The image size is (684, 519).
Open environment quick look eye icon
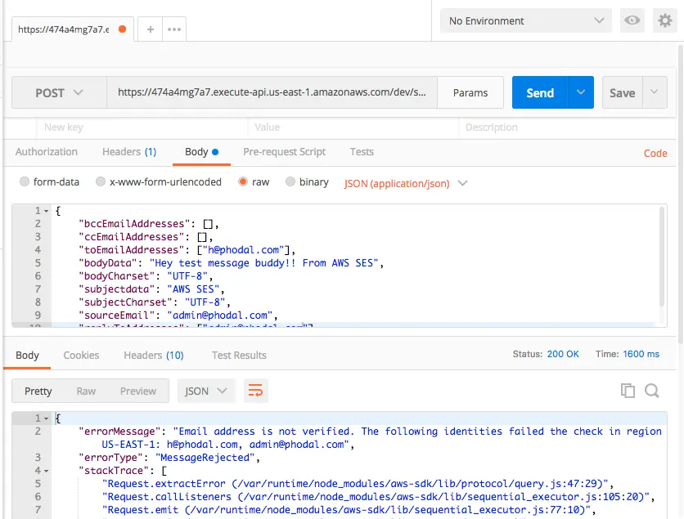click(x=632, y=20)
